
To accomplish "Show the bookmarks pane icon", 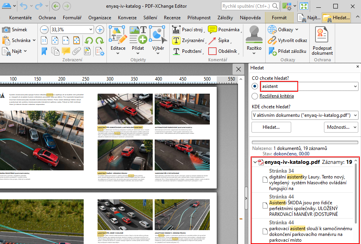I will [x=44, y=51].
